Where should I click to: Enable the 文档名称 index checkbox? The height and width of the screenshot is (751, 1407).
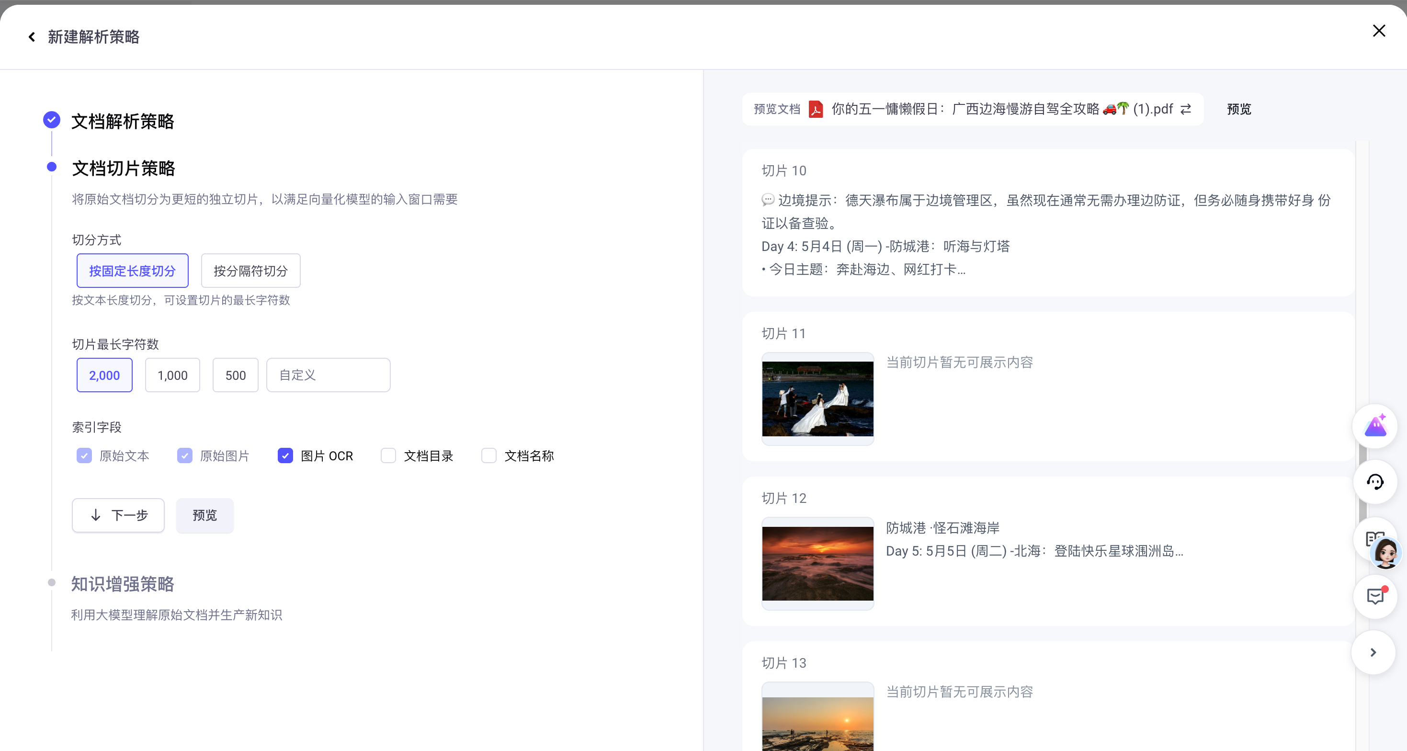[489, 455]
